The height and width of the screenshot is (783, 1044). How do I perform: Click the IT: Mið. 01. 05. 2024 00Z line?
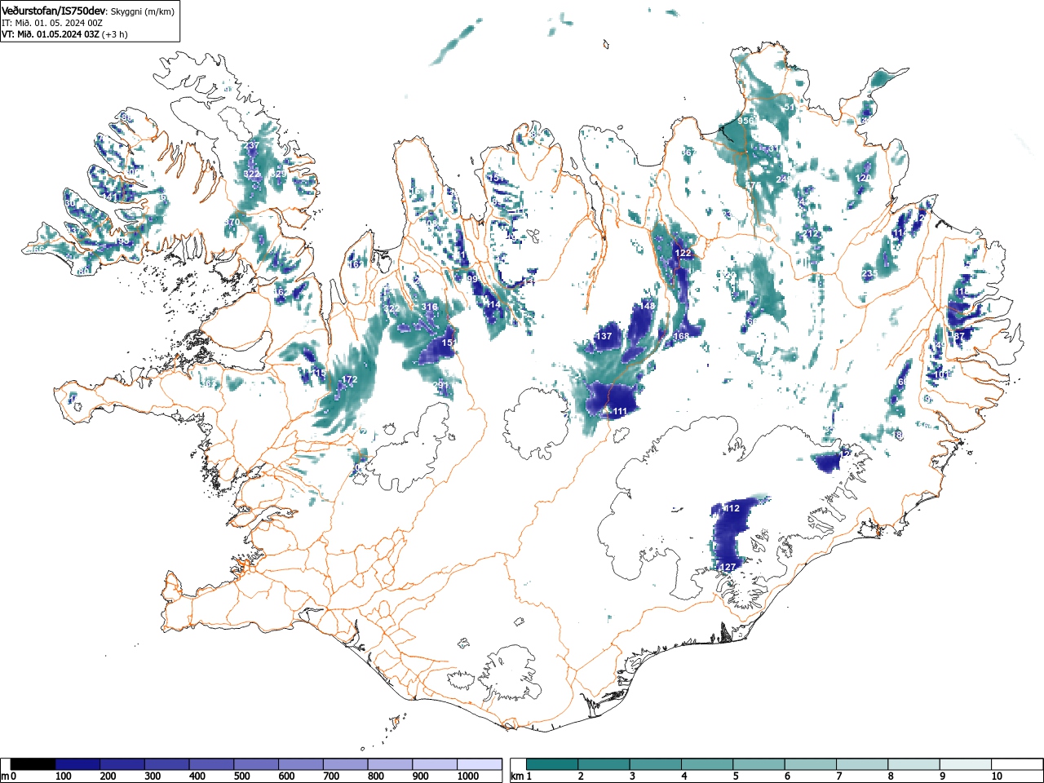[x=52, y=23]
